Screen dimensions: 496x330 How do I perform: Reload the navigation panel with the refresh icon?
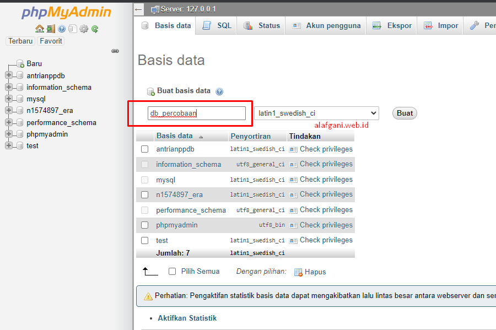point(95,29)
